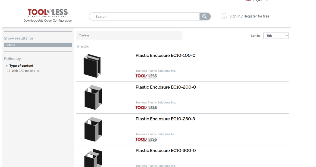Viewport: 316px width, 167px height.
Task: Enable the With CAD models checkbox
Action: pyautogui.click(x=9, y=71)
